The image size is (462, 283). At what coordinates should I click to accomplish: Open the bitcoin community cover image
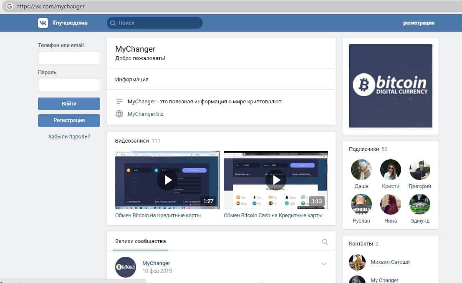tap(390, 86)
